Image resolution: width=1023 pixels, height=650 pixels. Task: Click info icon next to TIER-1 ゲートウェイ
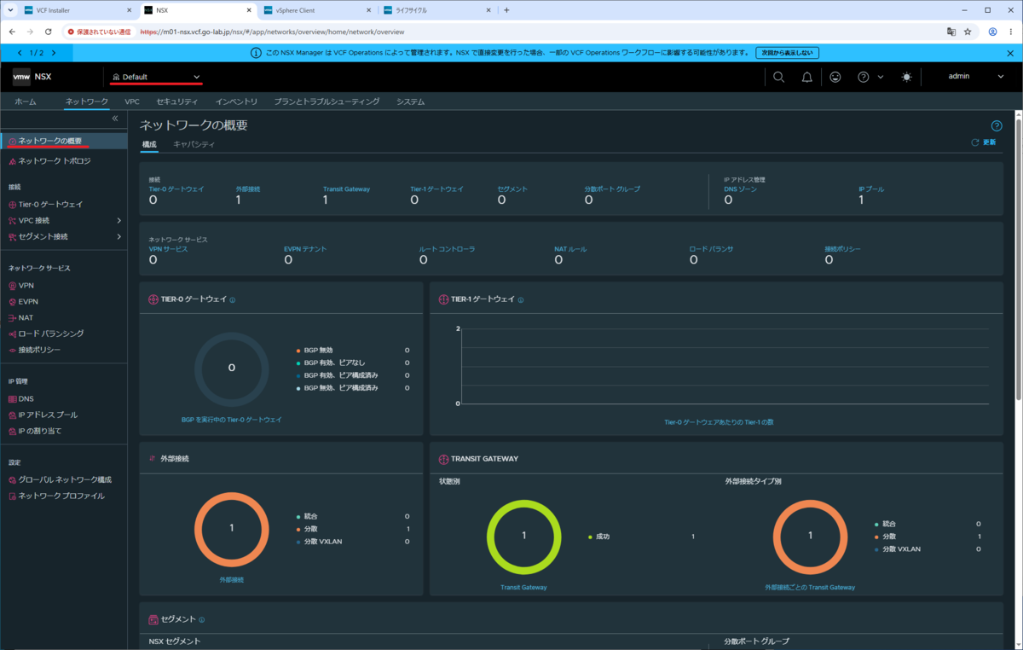click(521, 300)
